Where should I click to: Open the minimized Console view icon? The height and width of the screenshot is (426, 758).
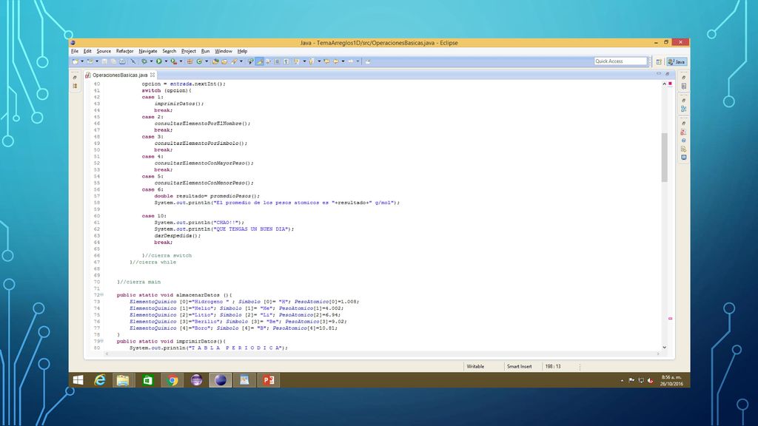[x=683, y=157]
